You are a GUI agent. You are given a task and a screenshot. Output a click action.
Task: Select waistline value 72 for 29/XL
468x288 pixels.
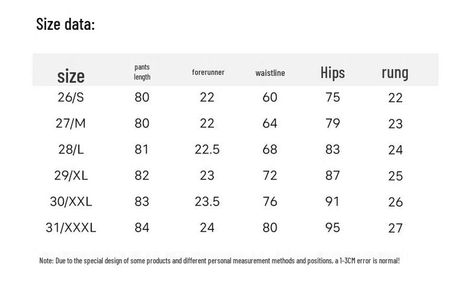pyautogui.click(x=270, y=175)
